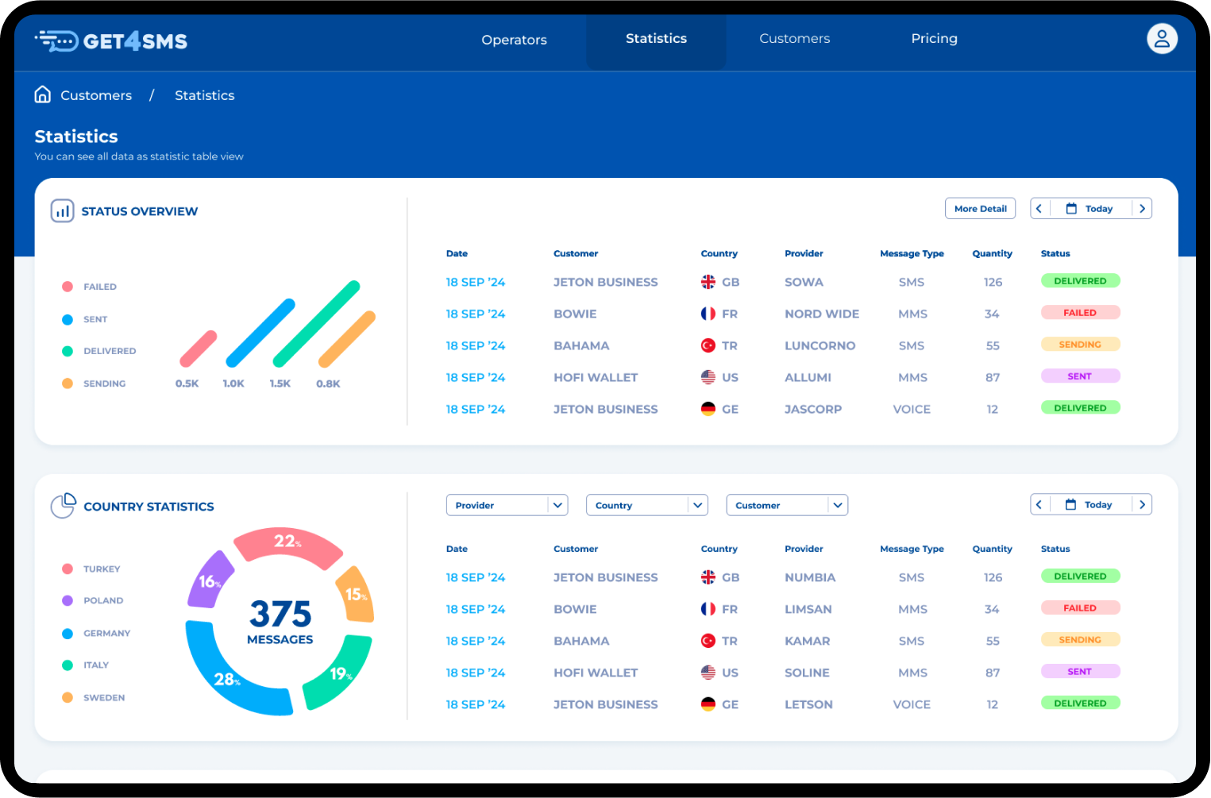Switch to the Operators tab
The height and width of the screenshot is (798, 1211).
click(x=514, y=40)
